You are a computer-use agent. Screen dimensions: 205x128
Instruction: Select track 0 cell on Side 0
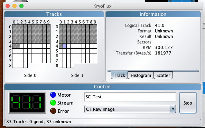14,27
